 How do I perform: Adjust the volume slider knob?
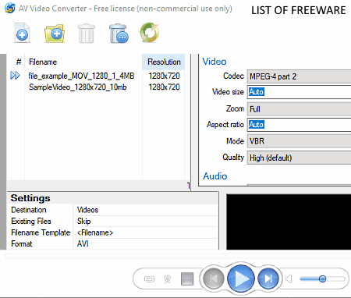click(x=322, y=278)
